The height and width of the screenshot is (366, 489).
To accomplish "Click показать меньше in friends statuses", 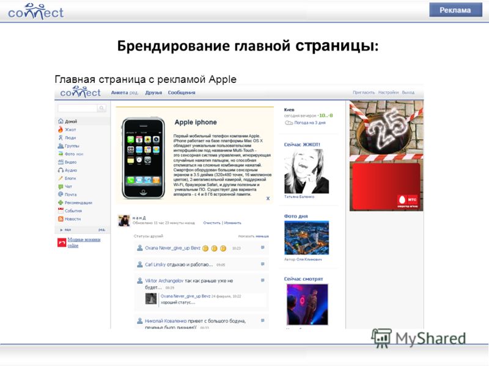I will pyautogui.click(x=253, y=236).
